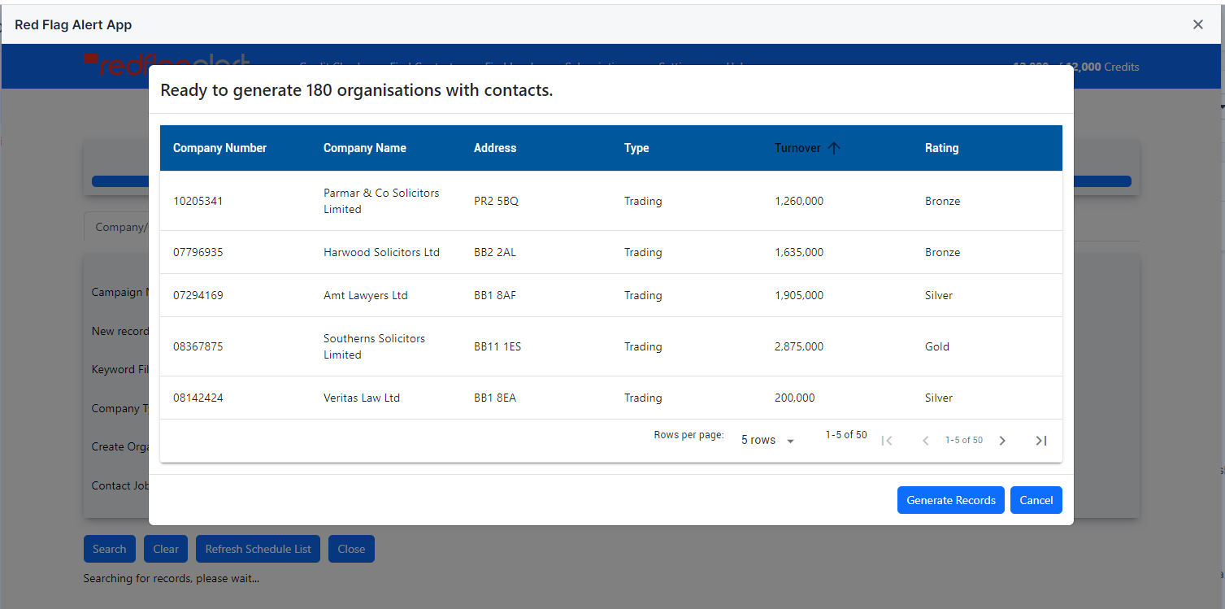This screenshot has height=609, width=1225.
Task: Sort by the Address column header
Action: [495, 148]
